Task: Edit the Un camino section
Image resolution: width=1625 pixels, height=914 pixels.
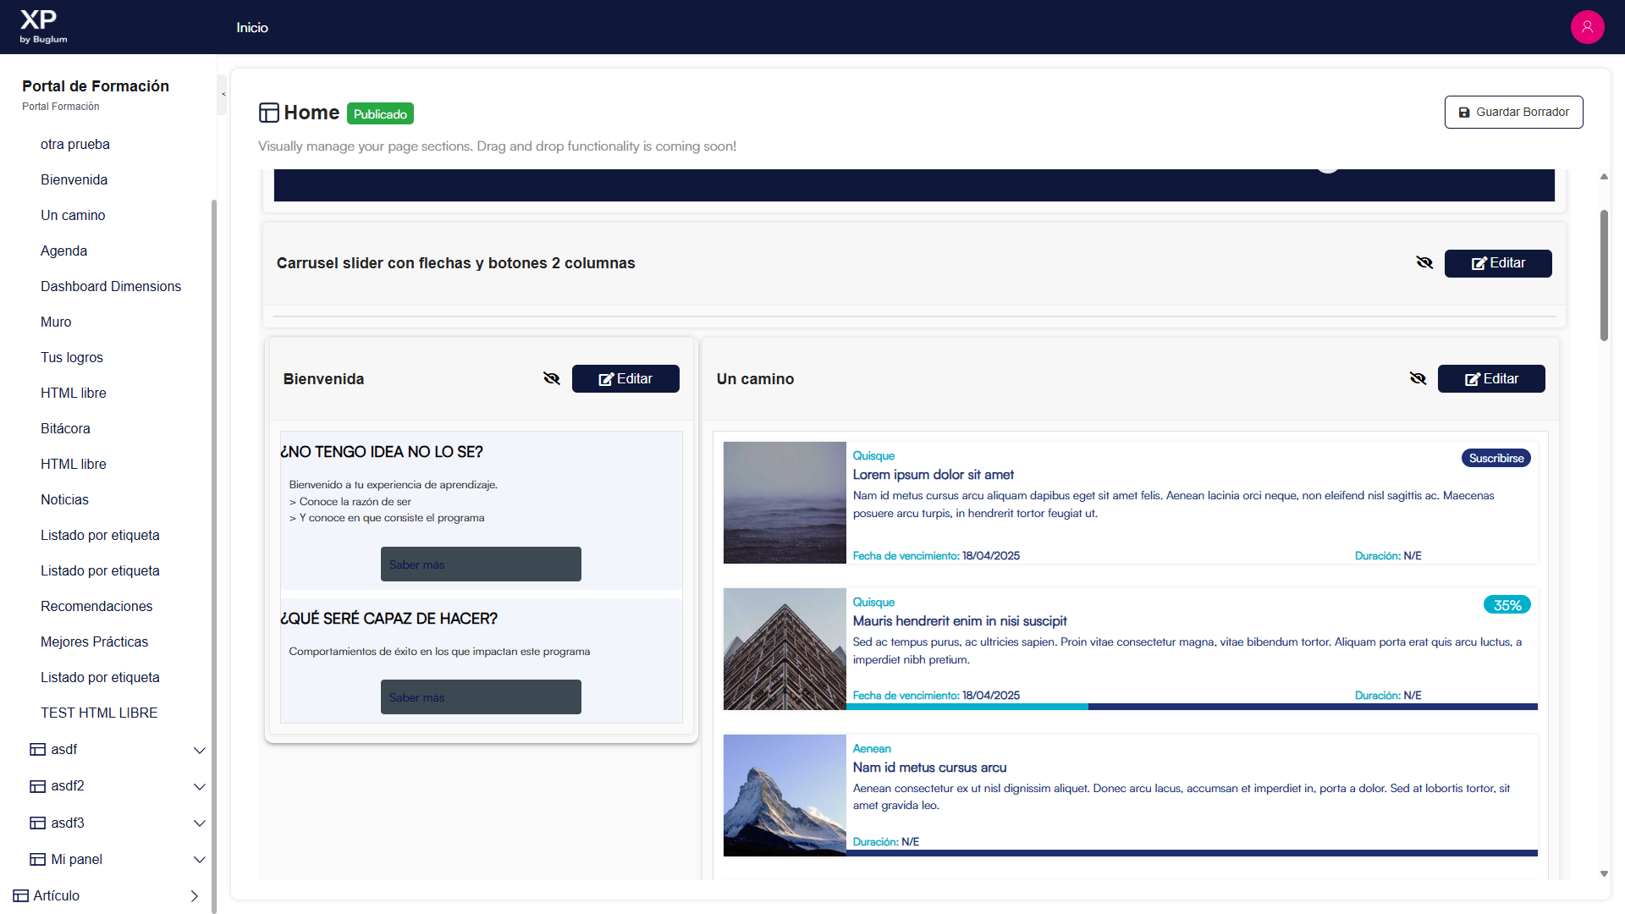Action: pyautogui.click(x=1491, y=378)
